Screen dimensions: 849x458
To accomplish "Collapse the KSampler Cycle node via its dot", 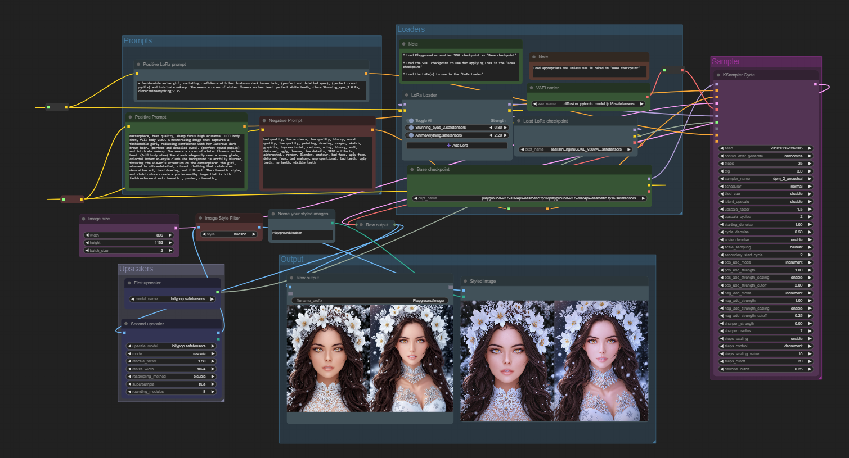I will coord(718,75).
